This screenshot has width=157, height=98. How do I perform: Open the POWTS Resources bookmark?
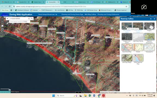(46, 10)
